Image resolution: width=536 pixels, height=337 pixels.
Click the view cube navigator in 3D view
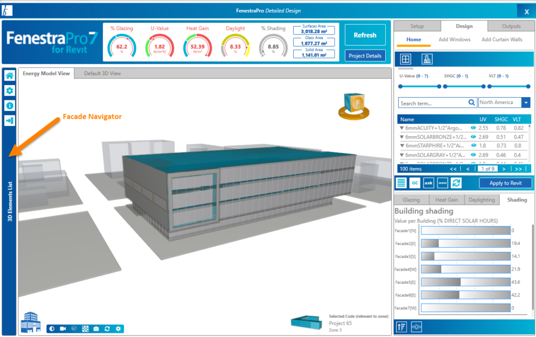(x=354, y=106)
